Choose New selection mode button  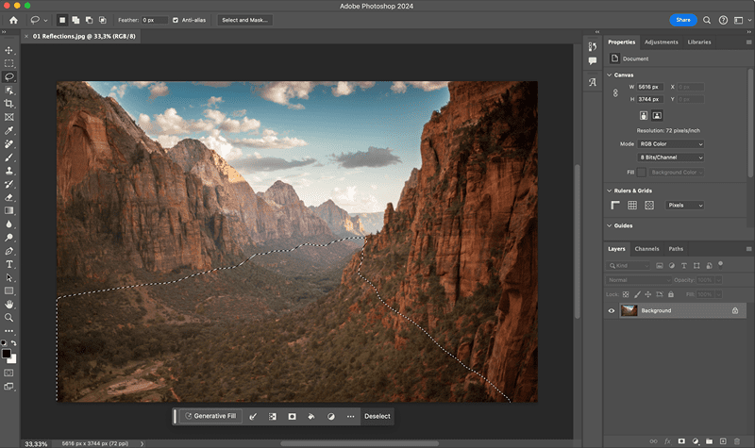62,20
